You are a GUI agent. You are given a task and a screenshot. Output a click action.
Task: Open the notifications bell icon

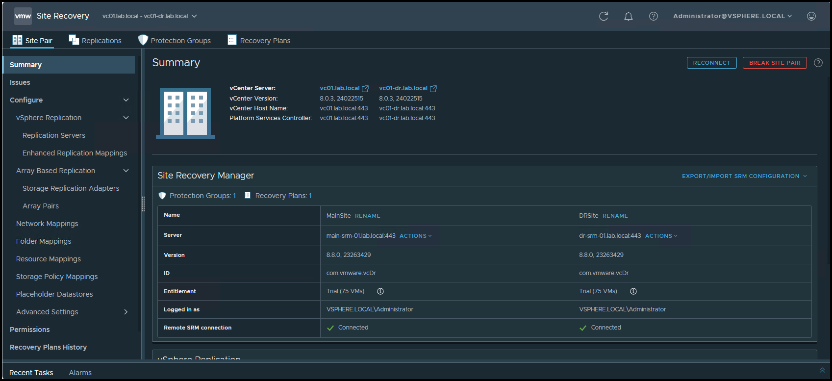[x=628, y=16]
